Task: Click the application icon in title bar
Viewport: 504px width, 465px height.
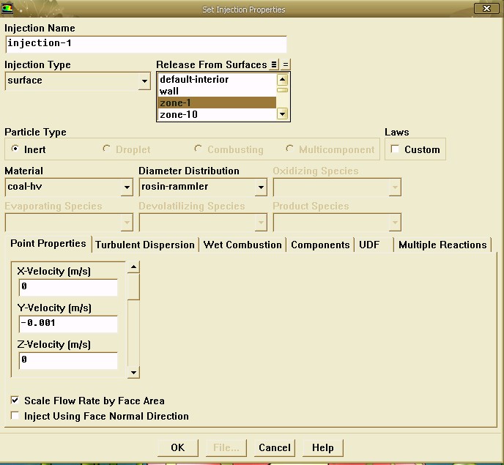Action: [8, 9]
